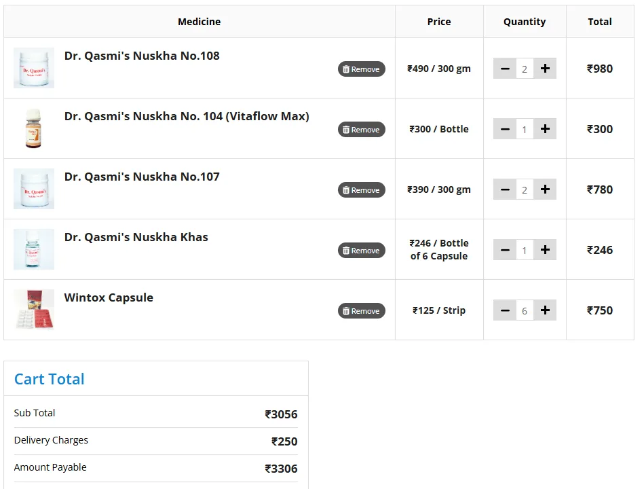Reduce quantity of Dr. Qasmi's Nuskha No.107

[505, 189]
